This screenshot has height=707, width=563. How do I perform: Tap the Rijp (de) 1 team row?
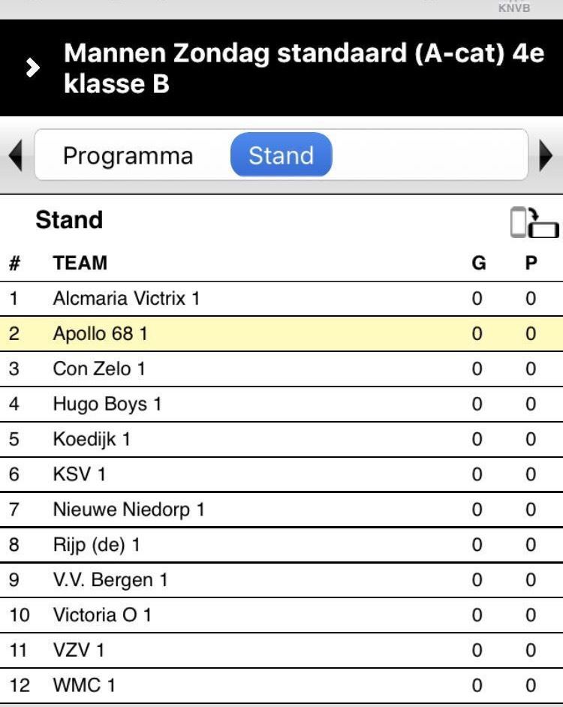(x=281, y=545)
